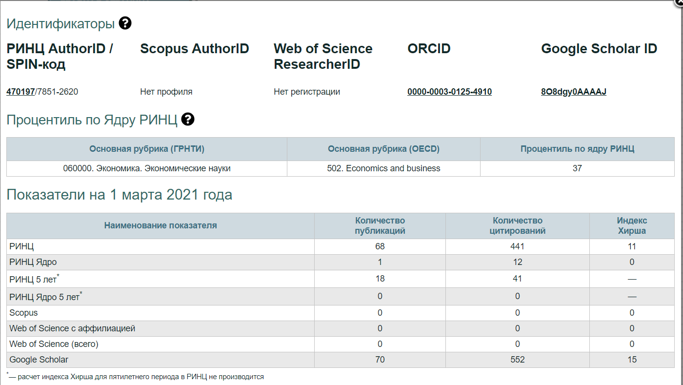Open the РИНЦ AuthorID link 470197
This screenshot has width=683, height=385.
tap(20, 92)
